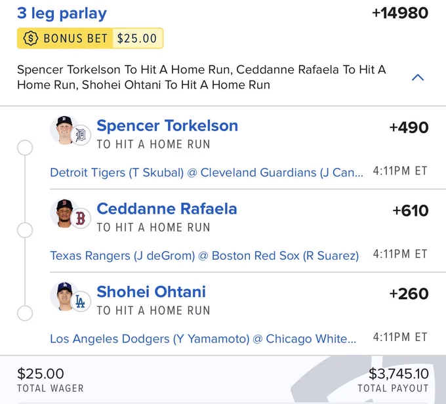This screenshot has height=404, width=446.
Task: Click the Ohtani leg status circle
Action: tap(25, 313)
